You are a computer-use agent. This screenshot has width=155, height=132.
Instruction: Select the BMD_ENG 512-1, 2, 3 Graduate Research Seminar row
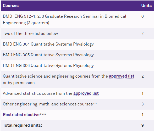click(x=77, y=20)
